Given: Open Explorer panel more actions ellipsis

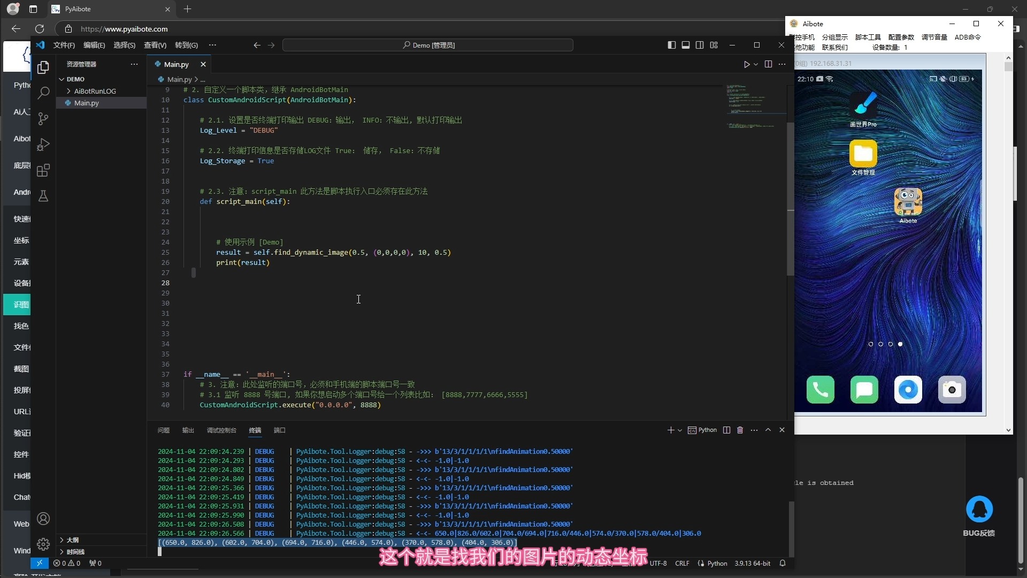Looking at the screenshot, I should click(x=134, y=64).
